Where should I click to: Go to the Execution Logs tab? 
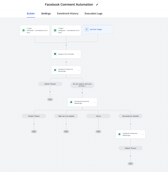(x=93, y=14)
